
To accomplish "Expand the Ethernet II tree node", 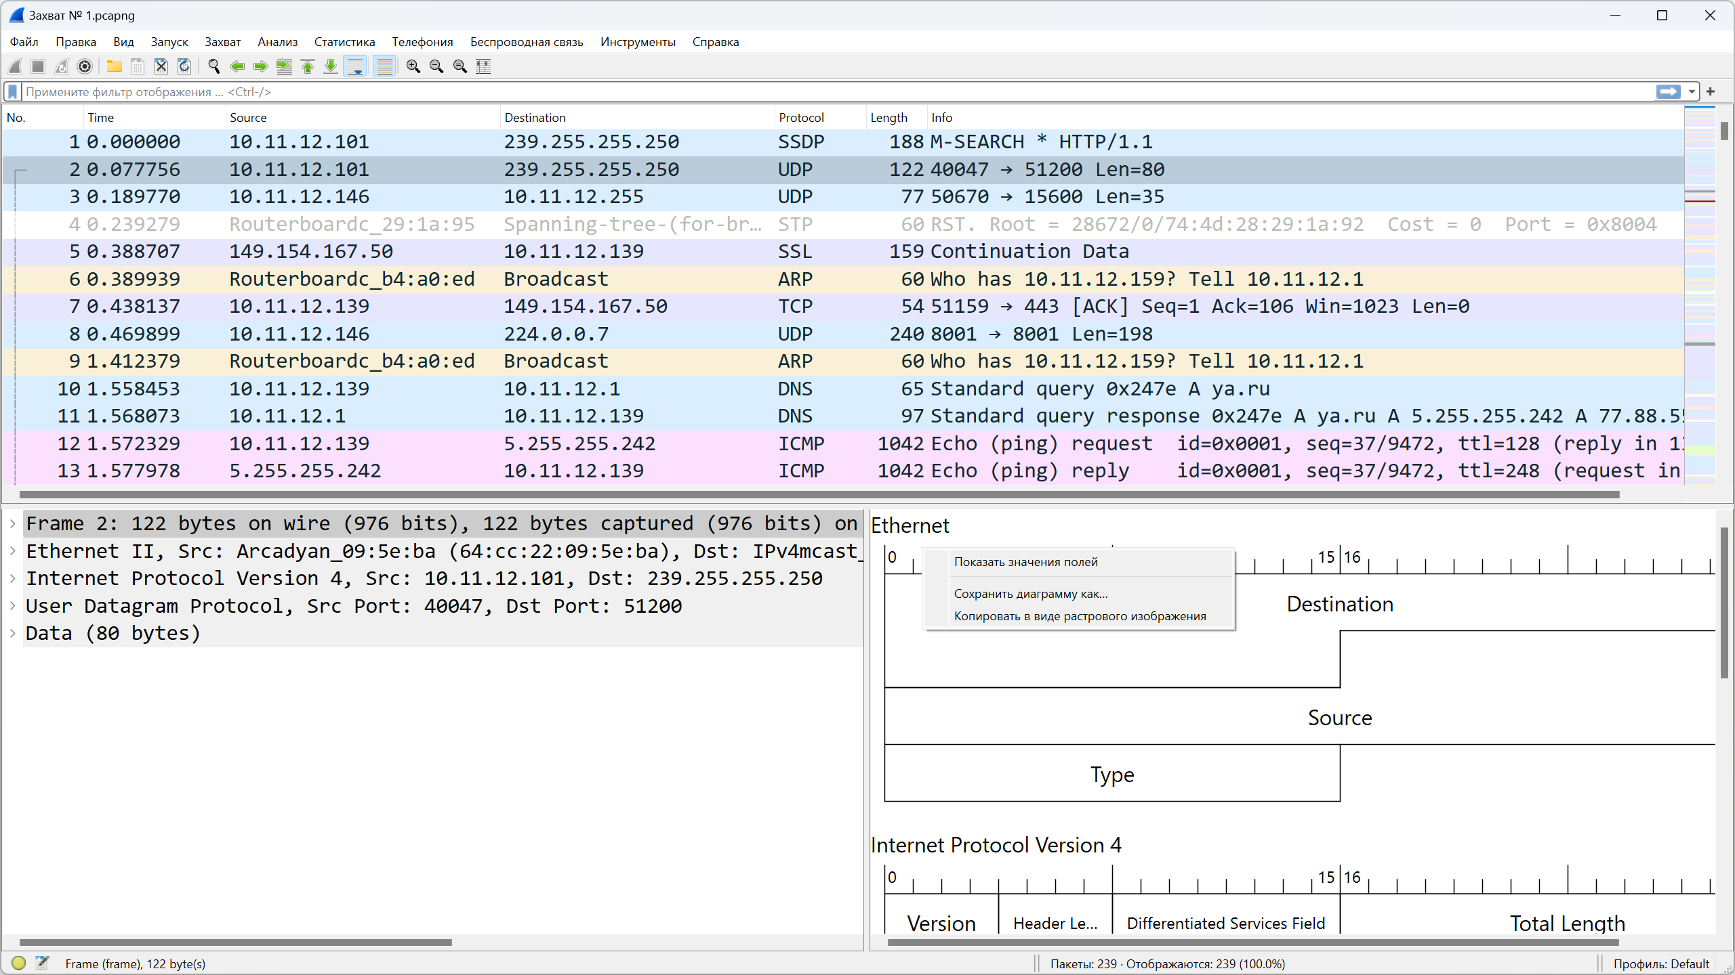I will pos(12,551).
